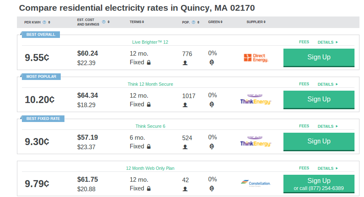Open FEES for Think 12 Month Secure

(304, 84)
